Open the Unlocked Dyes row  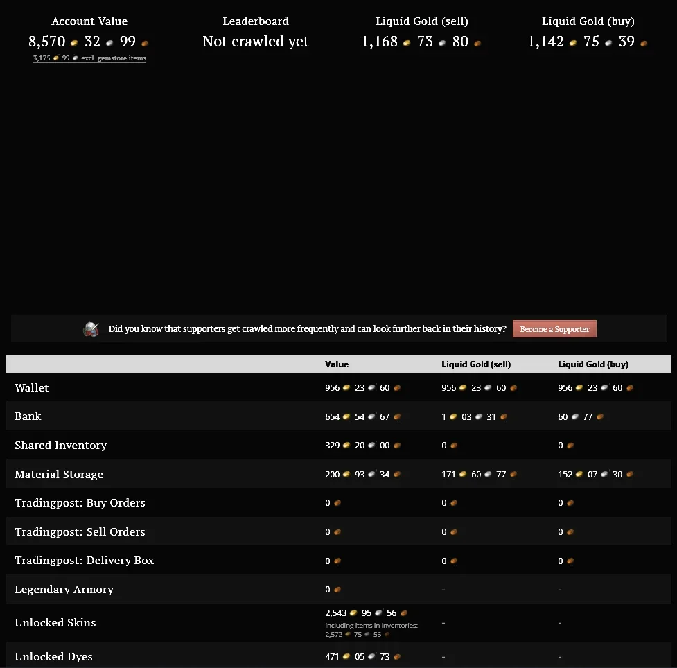338,656
